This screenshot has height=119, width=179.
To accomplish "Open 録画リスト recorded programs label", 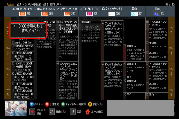I will 61,112.
